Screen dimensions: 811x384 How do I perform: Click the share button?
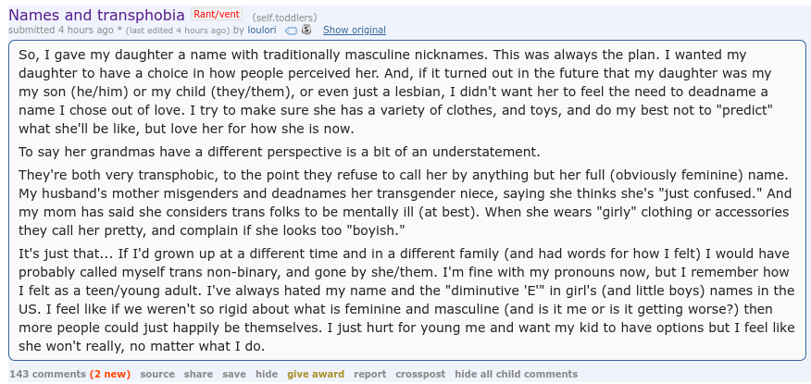(x=198, y=374)
